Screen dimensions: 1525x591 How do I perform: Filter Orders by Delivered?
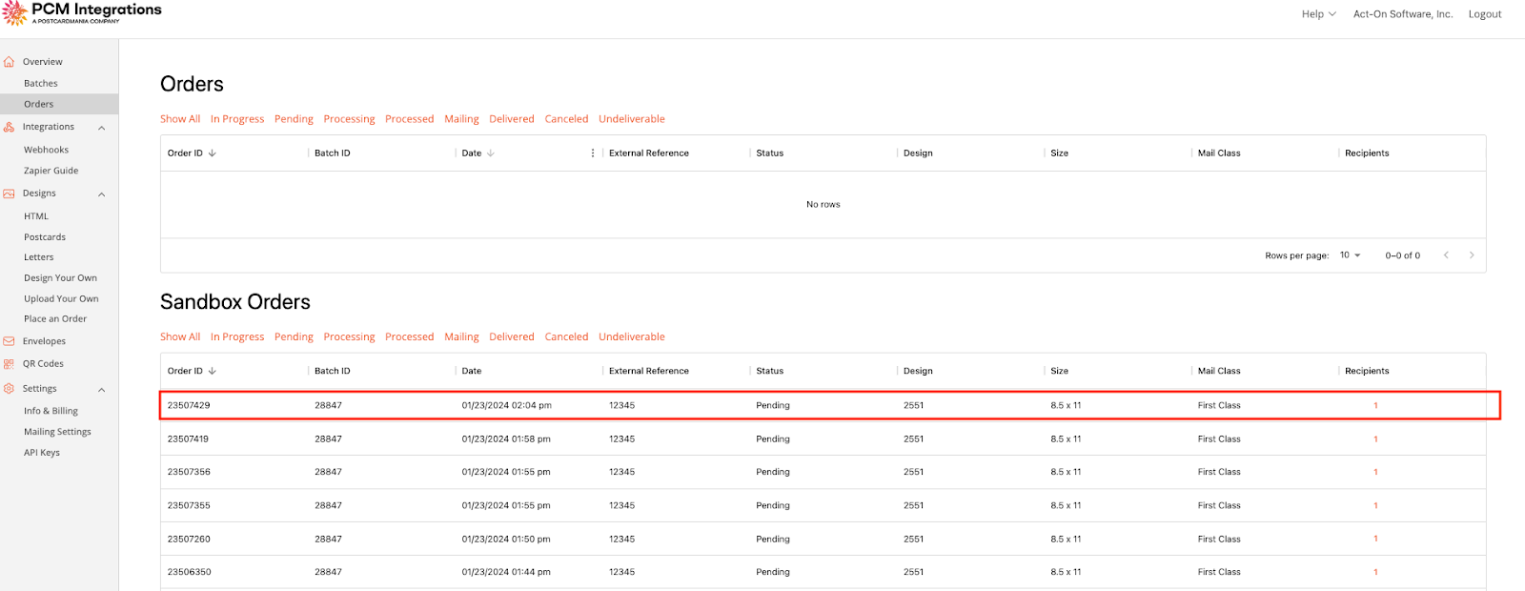[x=512, y=119]
